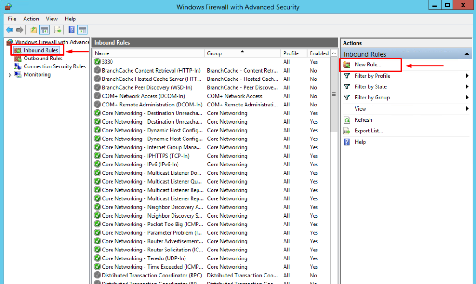Open the Filter by Group submenu arrow
Viewport: 476px width, 284px height.
coord(467,98)
